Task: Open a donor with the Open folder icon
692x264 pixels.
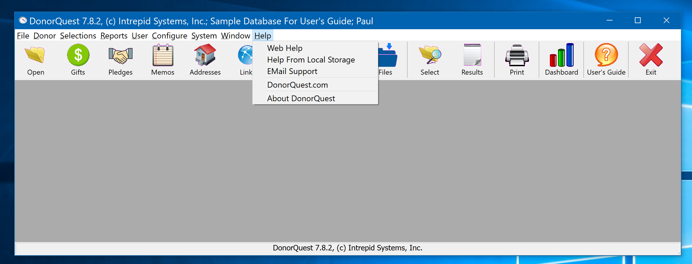Action: tap(35, 55)
